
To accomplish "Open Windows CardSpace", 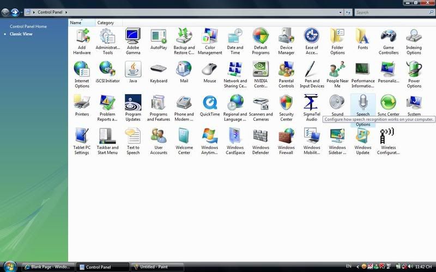I will pyautogui.click(x=235, y=141).
